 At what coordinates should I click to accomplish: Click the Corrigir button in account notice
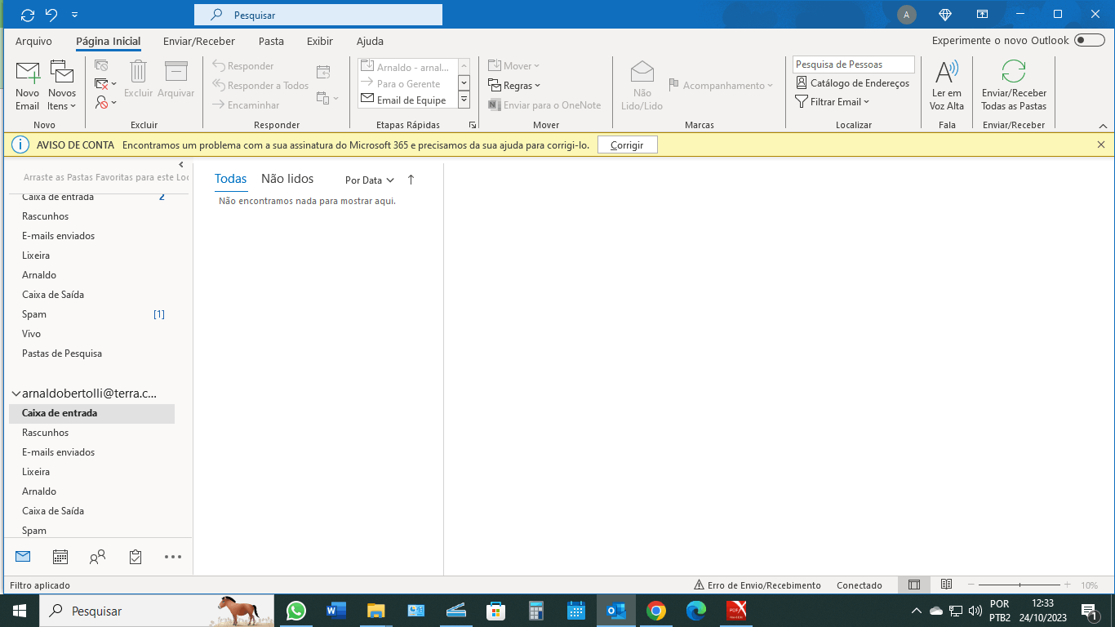[627, 145]
